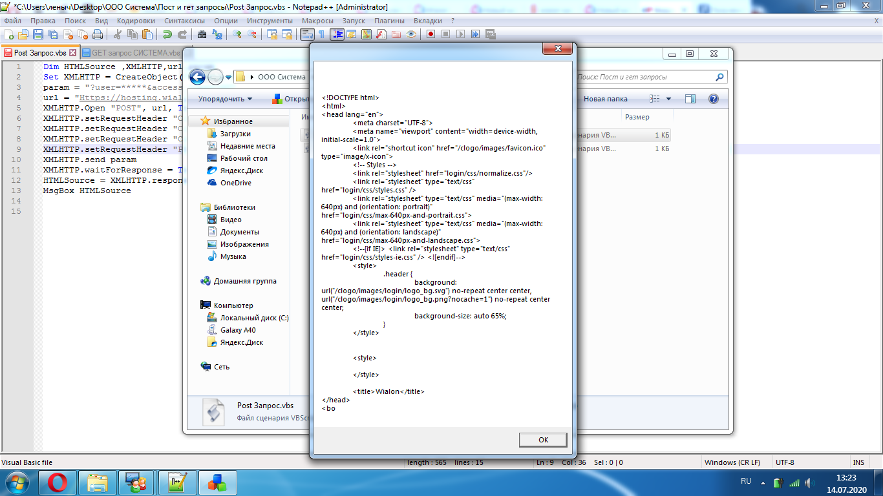Viewport: 883px width, 496px height.
Task: Toggle the Word wrap toolbar button
Action: pyautogui.click(x=307, y=34)
